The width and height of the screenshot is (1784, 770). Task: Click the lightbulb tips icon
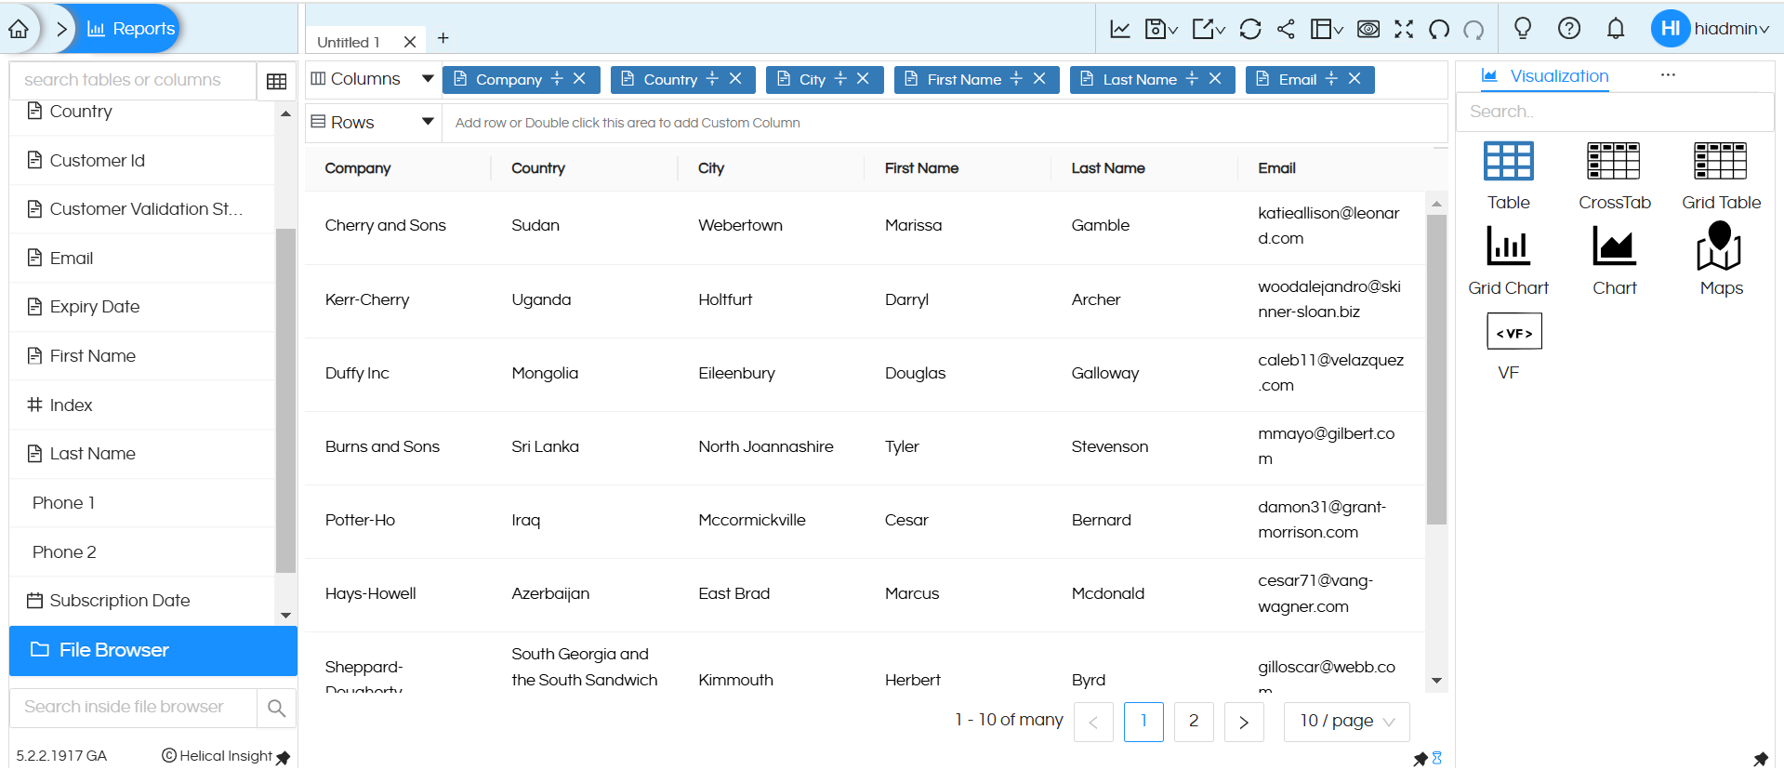click(x=1523, y=28)
